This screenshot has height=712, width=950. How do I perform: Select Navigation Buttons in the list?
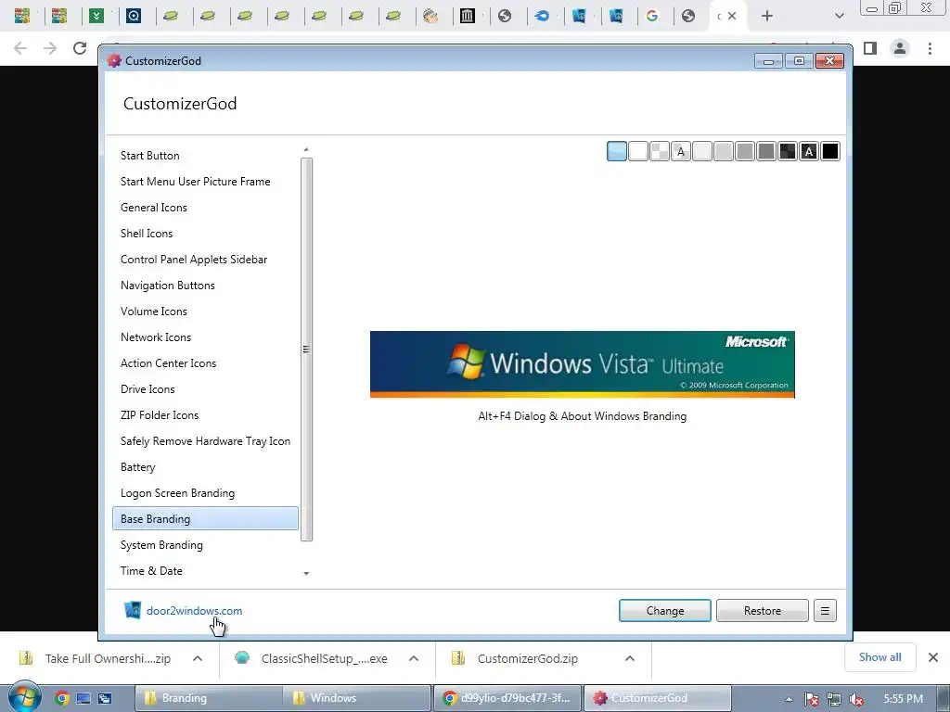(x=205, y=286)
